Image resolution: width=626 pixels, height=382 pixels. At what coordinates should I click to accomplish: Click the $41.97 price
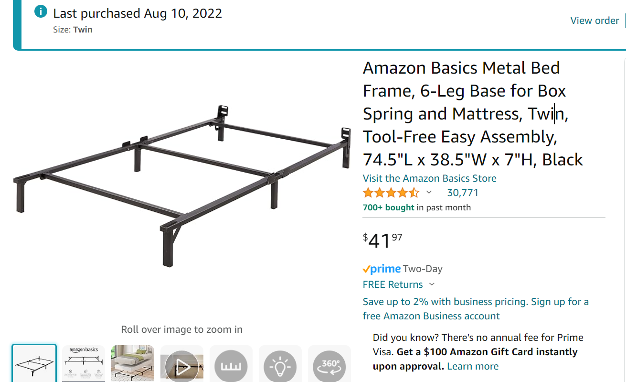pos(382,240)
